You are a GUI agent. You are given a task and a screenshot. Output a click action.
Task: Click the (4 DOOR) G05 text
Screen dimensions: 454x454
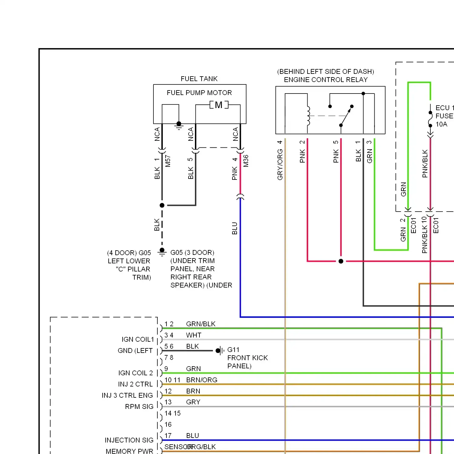point(129,253)
